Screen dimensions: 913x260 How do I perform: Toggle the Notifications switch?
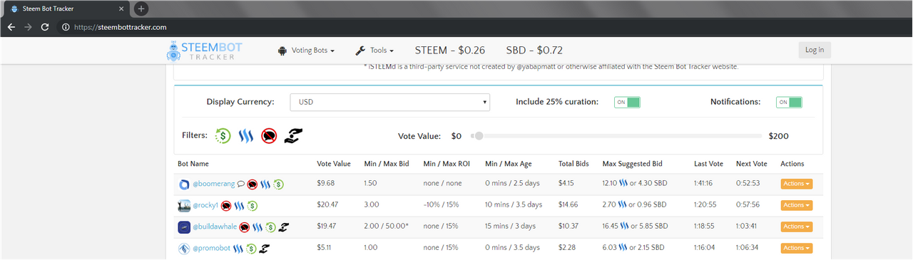click(789, 102)
